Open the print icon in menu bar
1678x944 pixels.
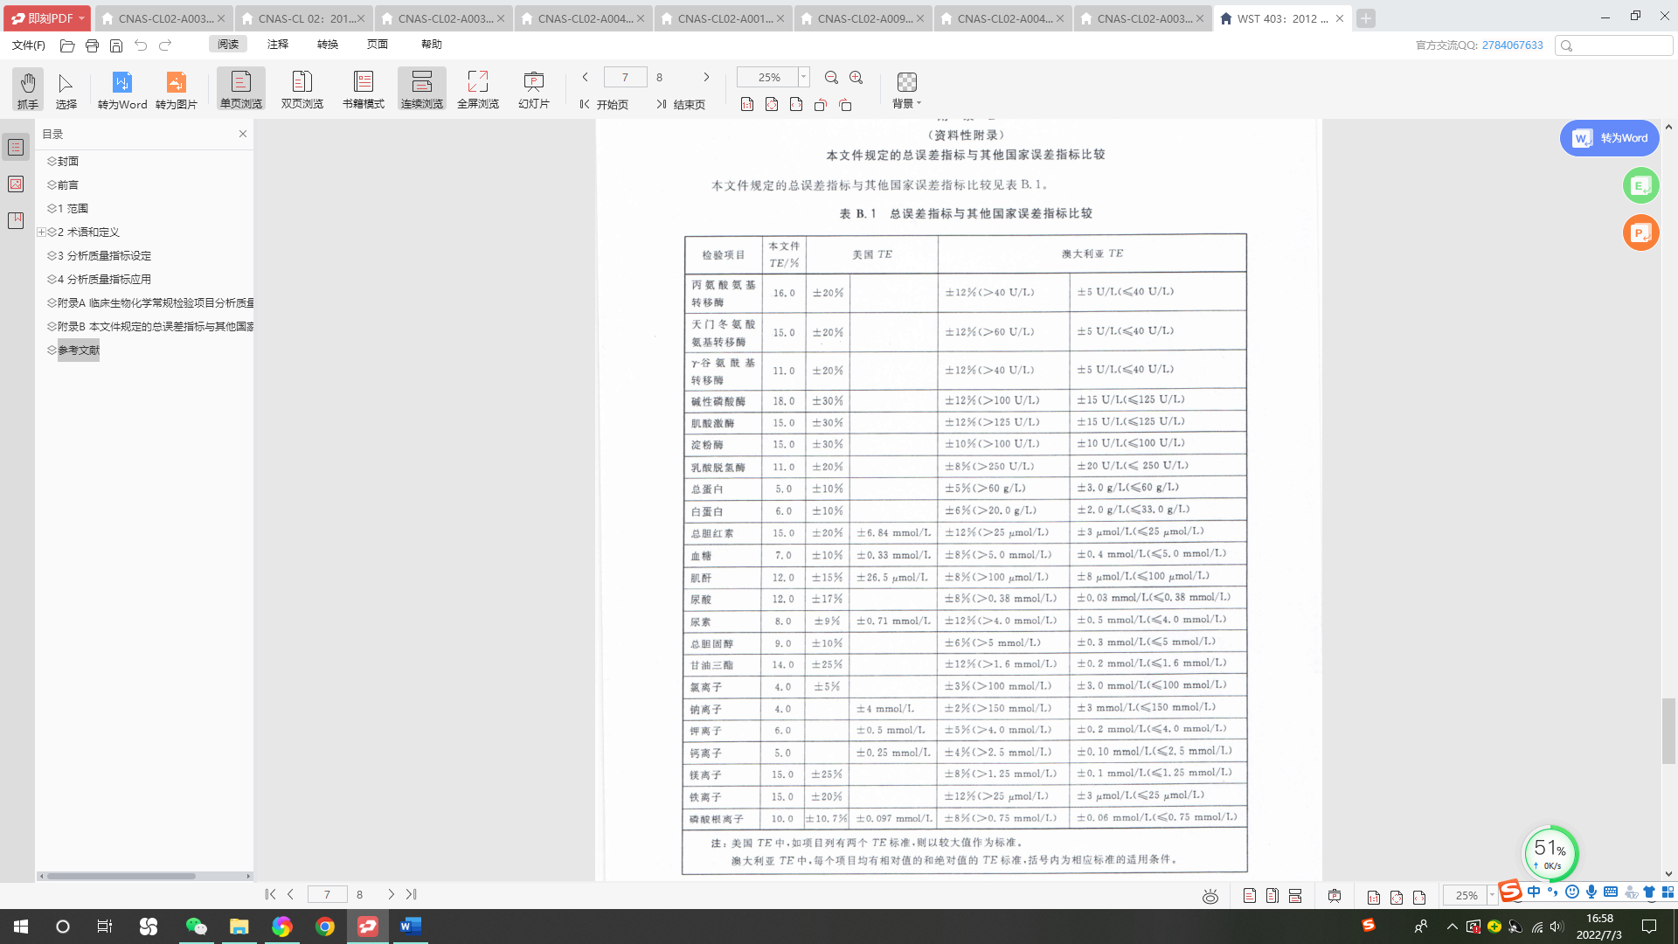[x=92, y=45]
